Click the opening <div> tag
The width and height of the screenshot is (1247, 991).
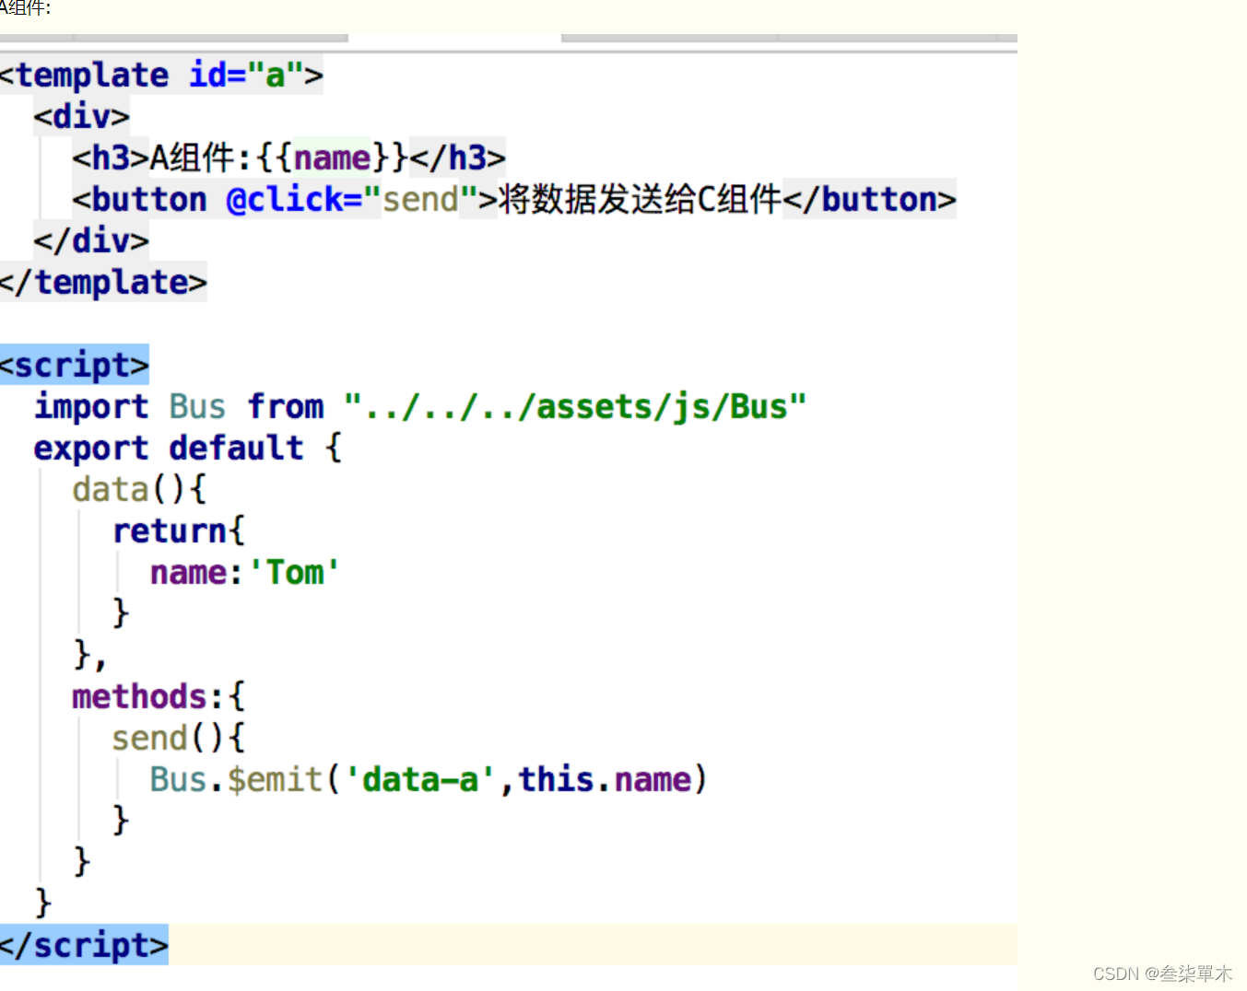pyautogui.click(x=82, y=116)
